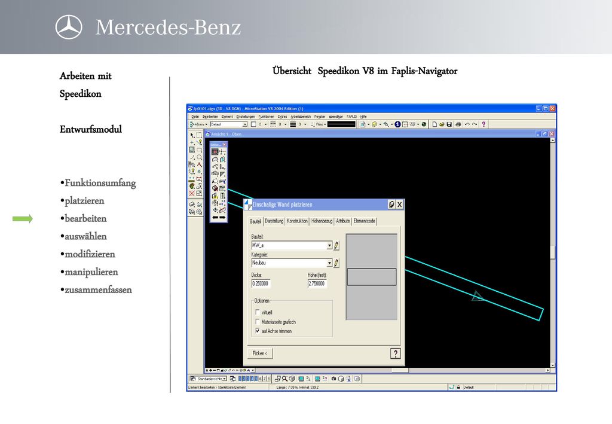Open the Einstellungen menu
Image resolution: width=612 pixels, height=424 pixels.
coord(246,117)
